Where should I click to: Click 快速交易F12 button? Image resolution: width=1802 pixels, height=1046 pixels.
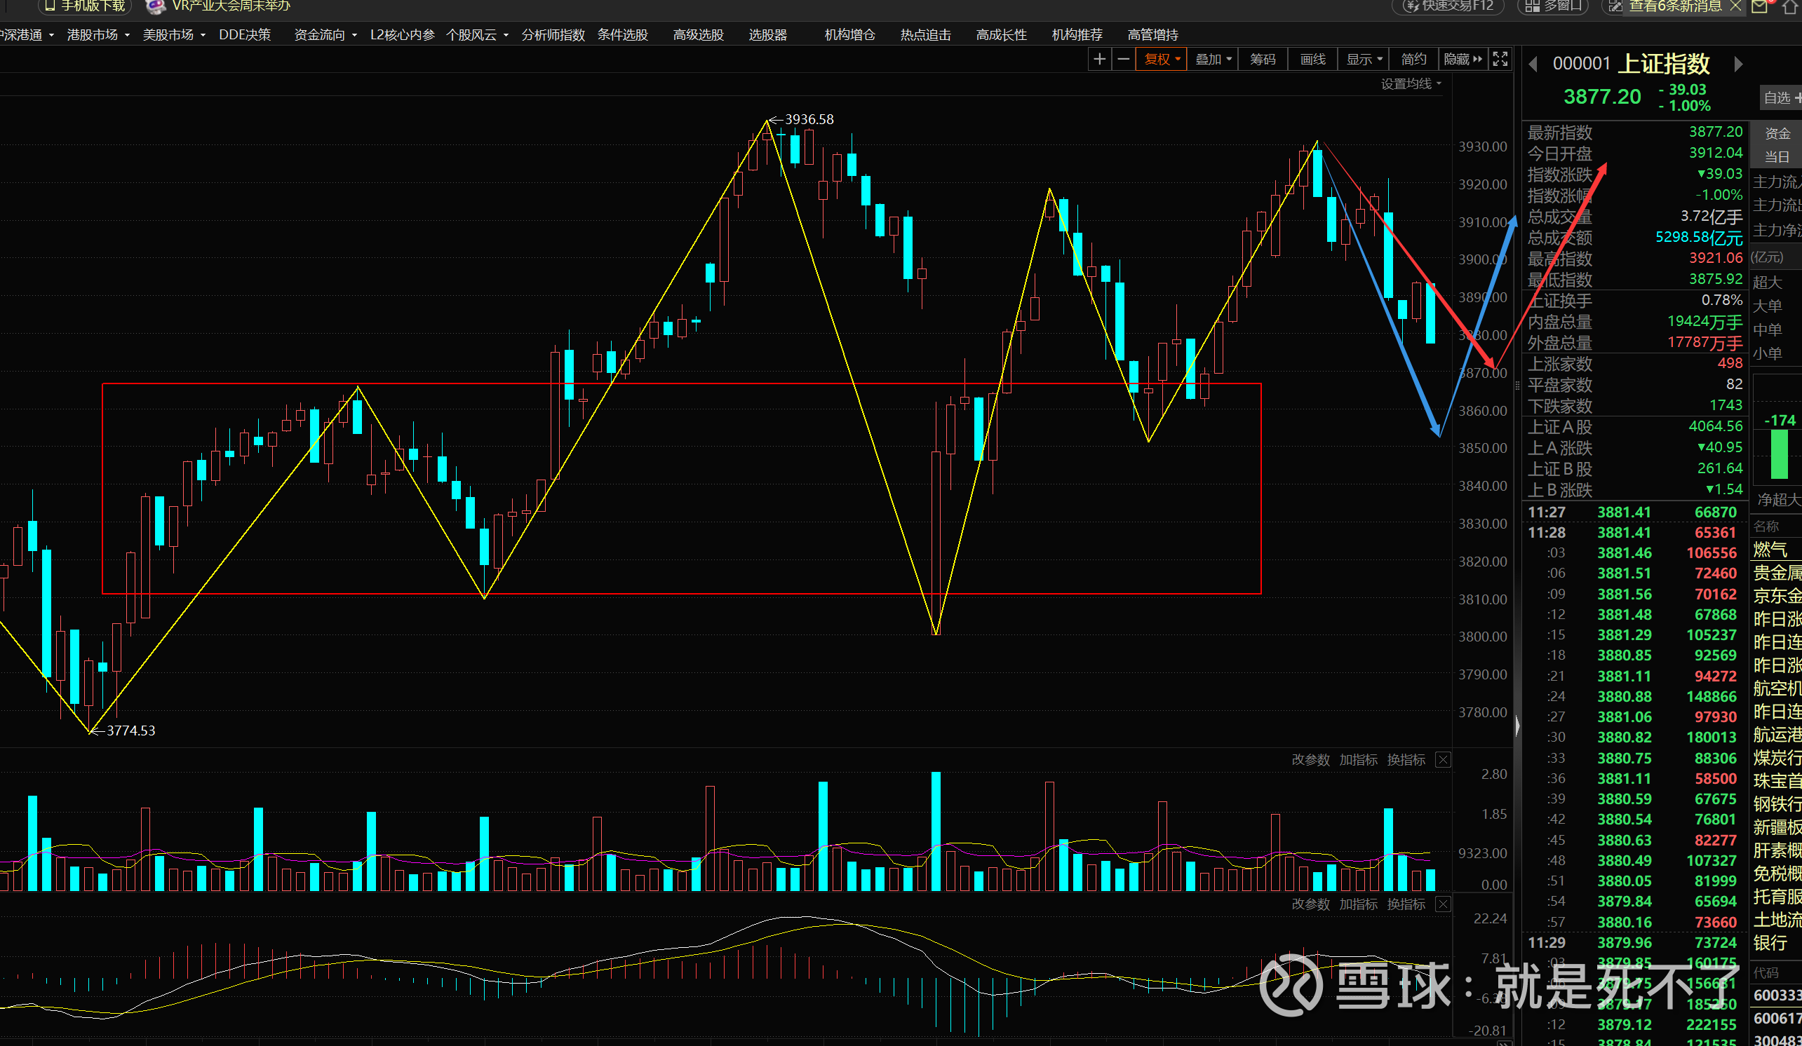click(1448, 6)
